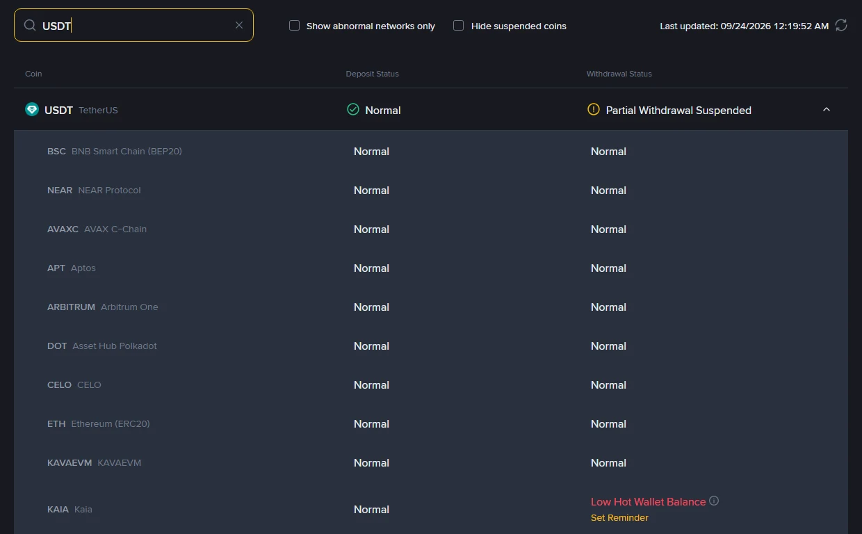Screen dimensions: 862x534
Task: Click the Deposit Status column header
Action: point(373,74)
